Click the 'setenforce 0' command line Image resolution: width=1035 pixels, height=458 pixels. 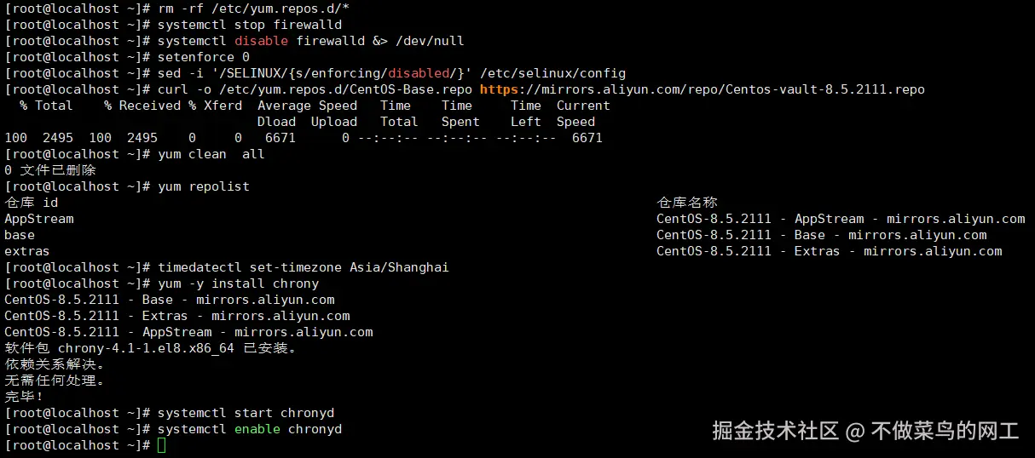coord(204,57)
